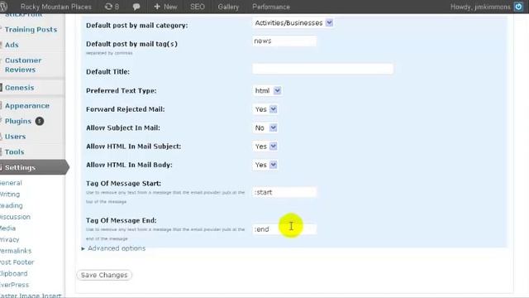Screen dimensions: 529x298
Task: Open the updates icon showing 8
Action: (x=112, y=7)
